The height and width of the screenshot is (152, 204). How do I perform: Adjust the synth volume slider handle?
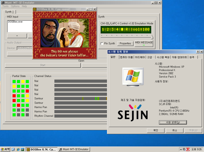click(x=152, y=37)
